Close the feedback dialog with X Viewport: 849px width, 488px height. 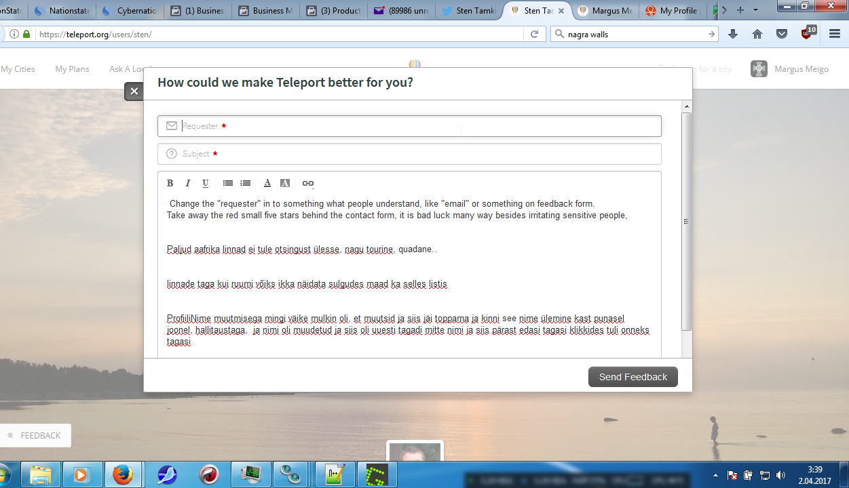coord(134,91)
